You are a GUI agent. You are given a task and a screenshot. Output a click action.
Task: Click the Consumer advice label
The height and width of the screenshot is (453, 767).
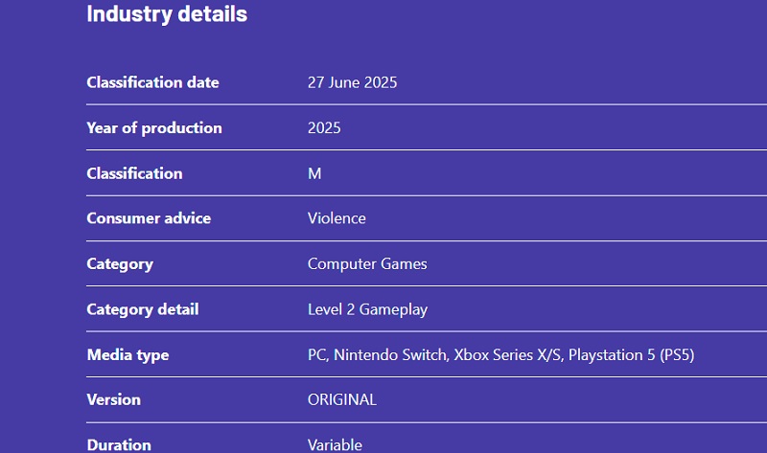point(149,218)
